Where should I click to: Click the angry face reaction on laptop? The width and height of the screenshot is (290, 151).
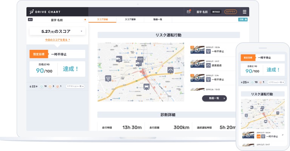(57, 86)
